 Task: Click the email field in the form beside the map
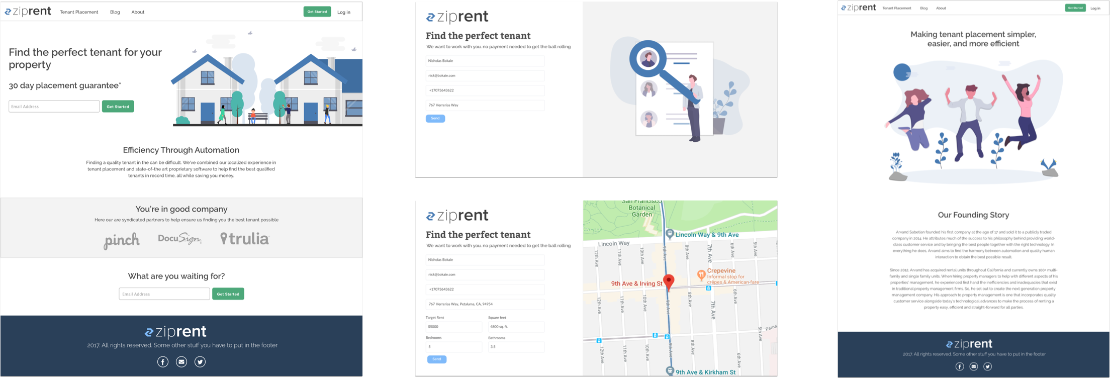tap(485, 275)
